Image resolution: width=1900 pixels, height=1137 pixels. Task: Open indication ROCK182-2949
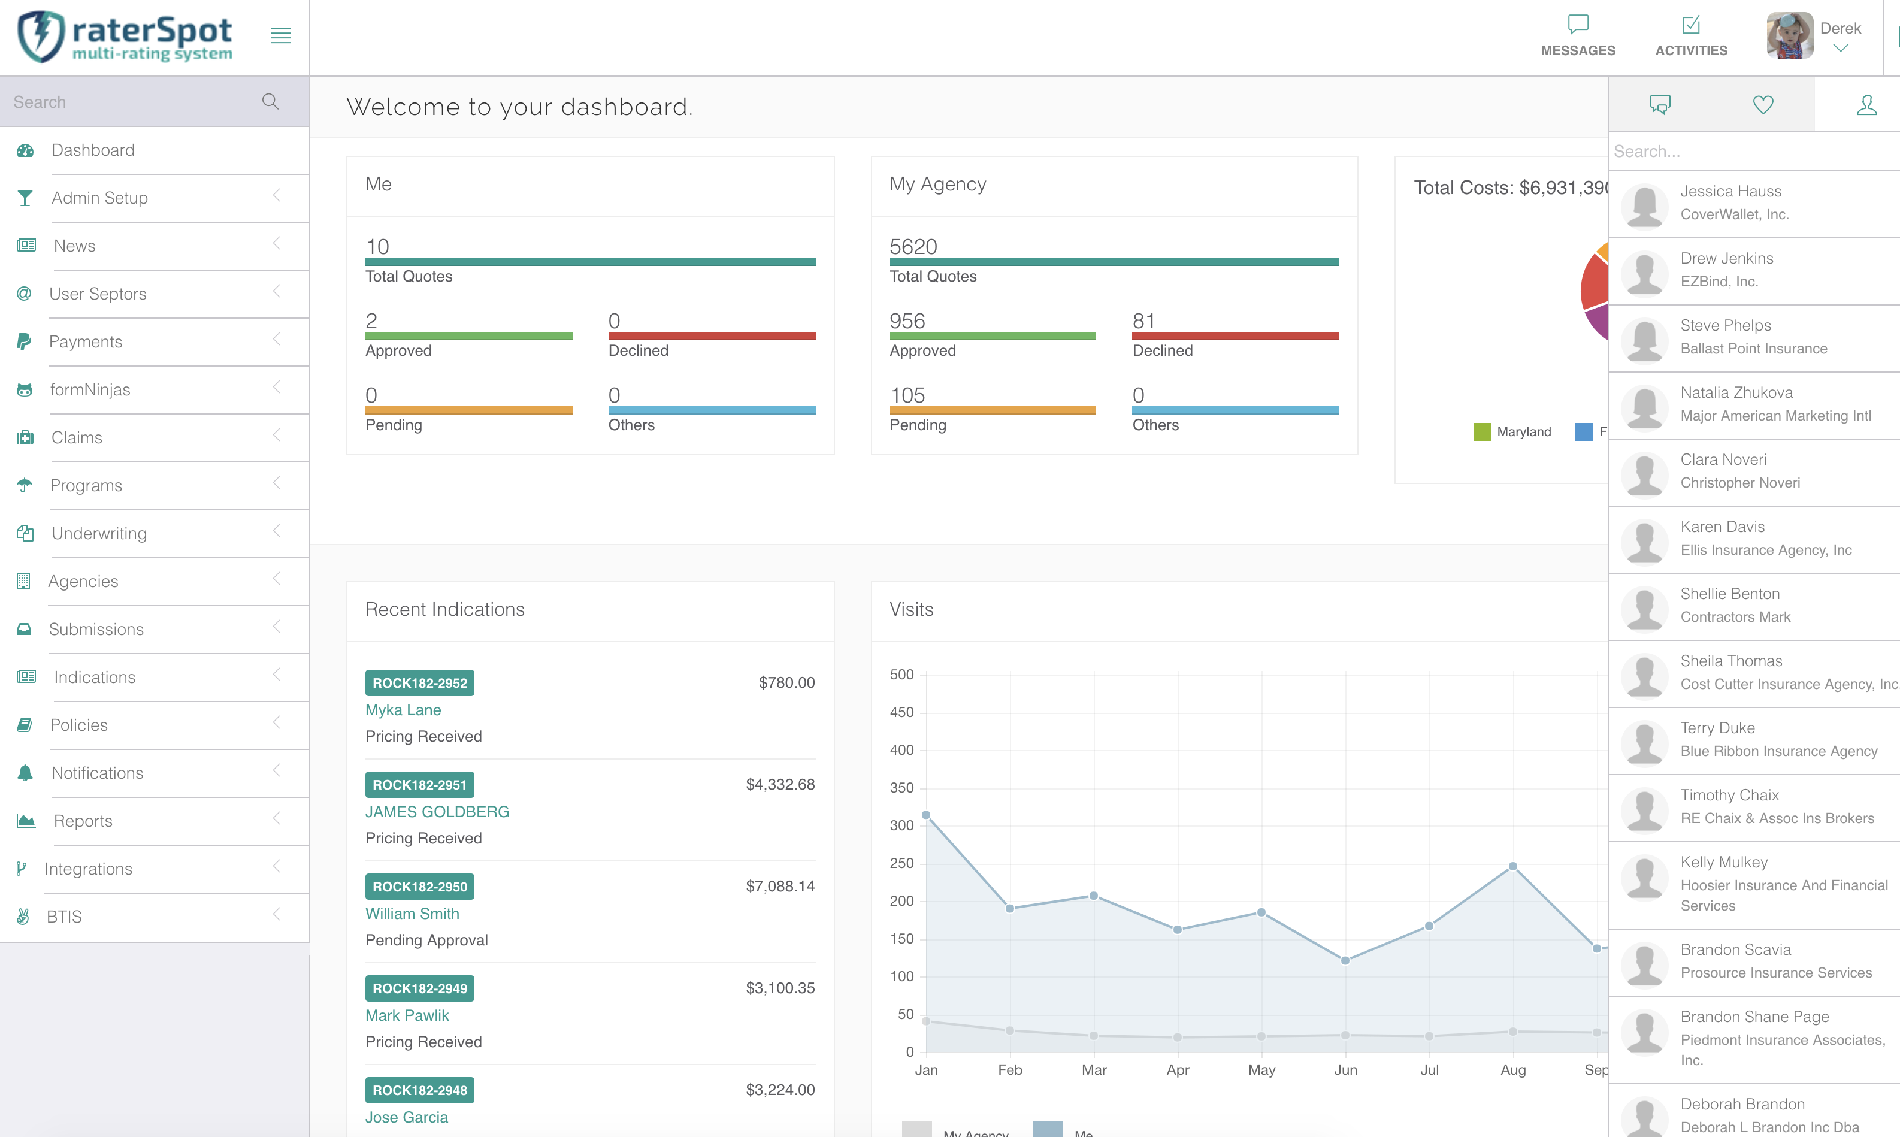click(420, 988)
